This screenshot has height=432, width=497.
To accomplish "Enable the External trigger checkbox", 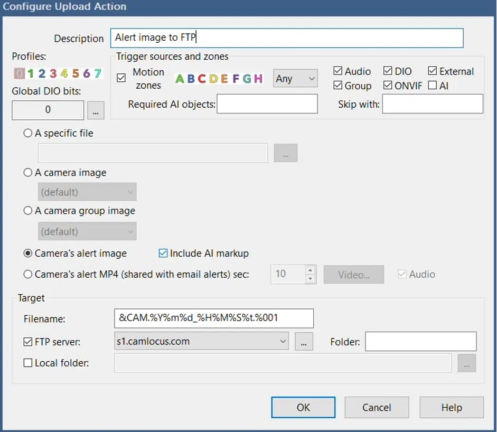I will pyautogui.click(x=434, y=71).
